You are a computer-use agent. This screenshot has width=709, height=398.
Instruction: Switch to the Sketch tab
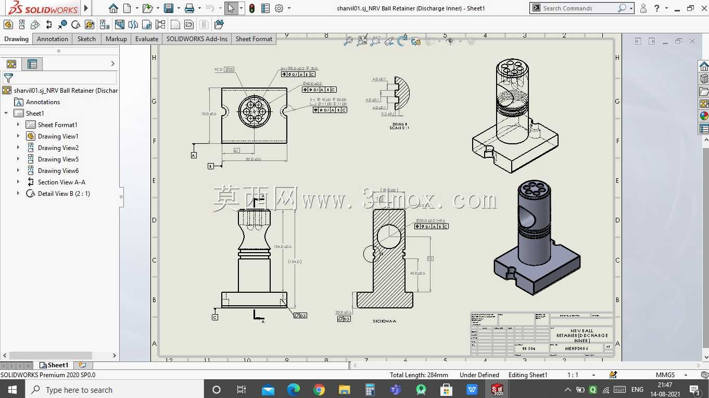point(86,39)
